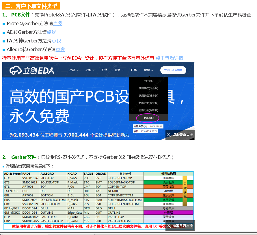Select 广场 in the navigation bar
The image size is (257, 235).
point(134,70)
